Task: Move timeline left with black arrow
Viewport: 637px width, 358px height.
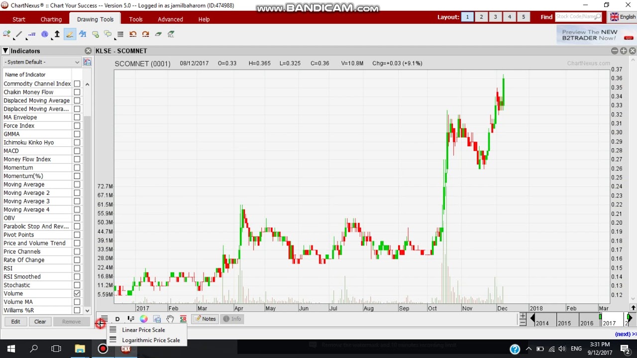Action: coord(532,318)
